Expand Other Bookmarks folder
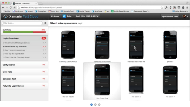The image size is (190, 107). pyautogui.click(x=180, y=11)
